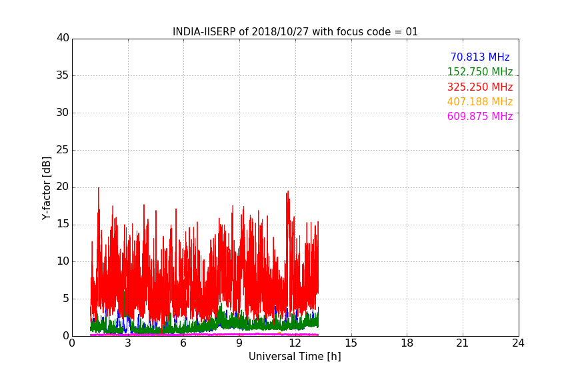Click the y-axis tick label 40
The image size is (576, 384).
tap(63, 38)
